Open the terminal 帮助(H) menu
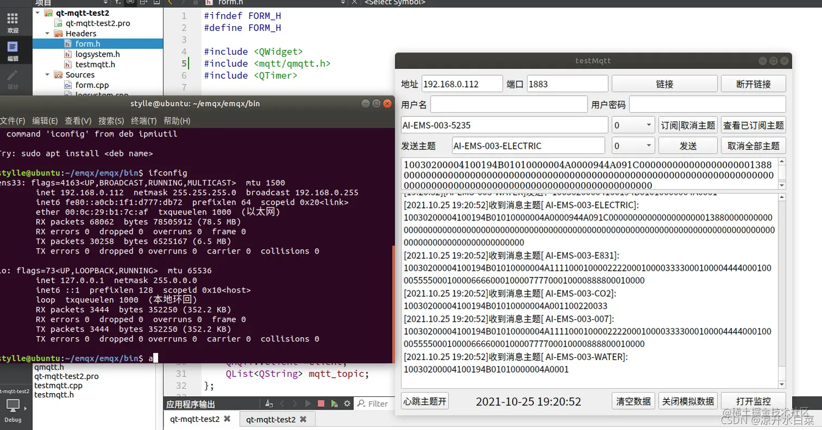 pyautogui.click(x=177, y=121)
